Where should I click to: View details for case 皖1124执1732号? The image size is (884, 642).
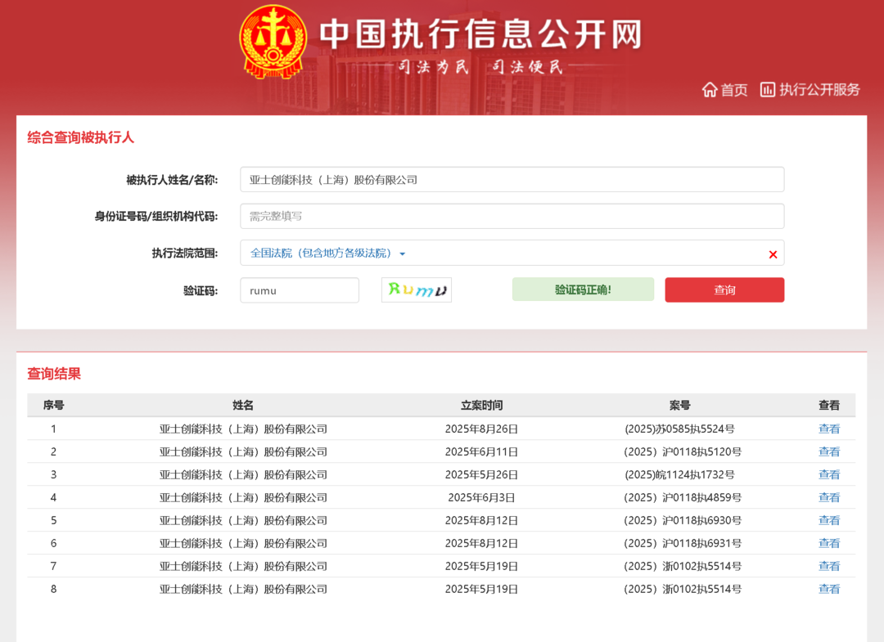click(828, 474)
